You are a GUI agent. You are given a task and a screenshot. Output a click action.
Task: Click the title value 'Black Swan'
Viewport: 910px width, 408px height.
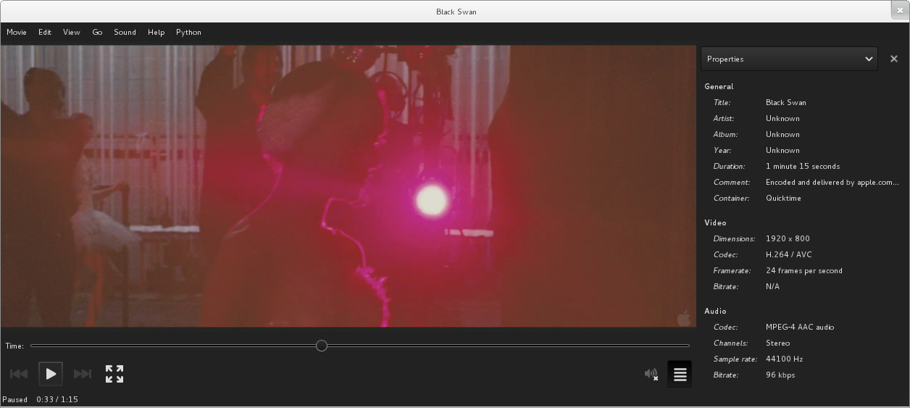[x=786, y=102]
